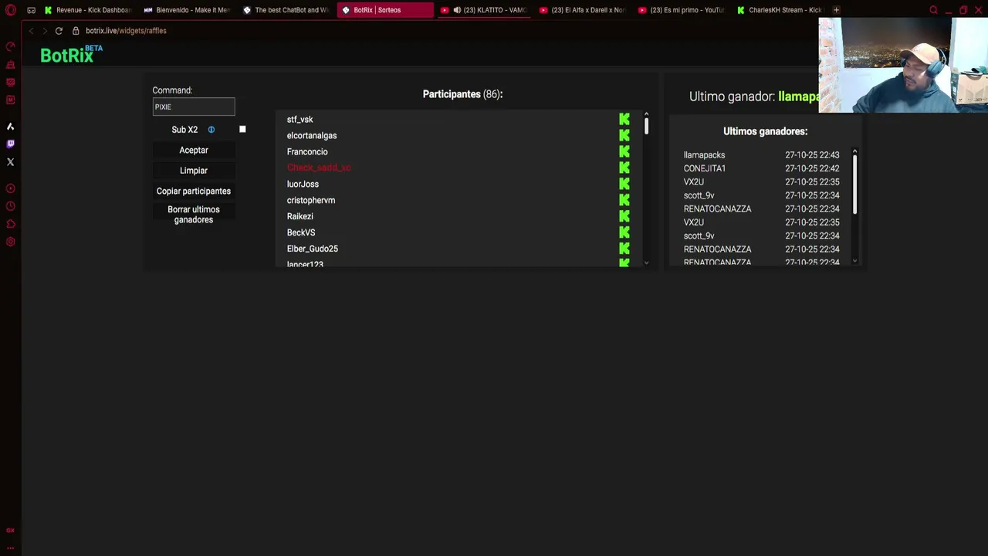Click the Limpiar button
The height and width of the screenshot is (556, 988).
pos(194,171)
